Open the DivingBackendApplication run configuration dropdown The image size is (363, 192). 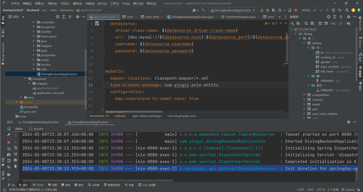point(233,10)
